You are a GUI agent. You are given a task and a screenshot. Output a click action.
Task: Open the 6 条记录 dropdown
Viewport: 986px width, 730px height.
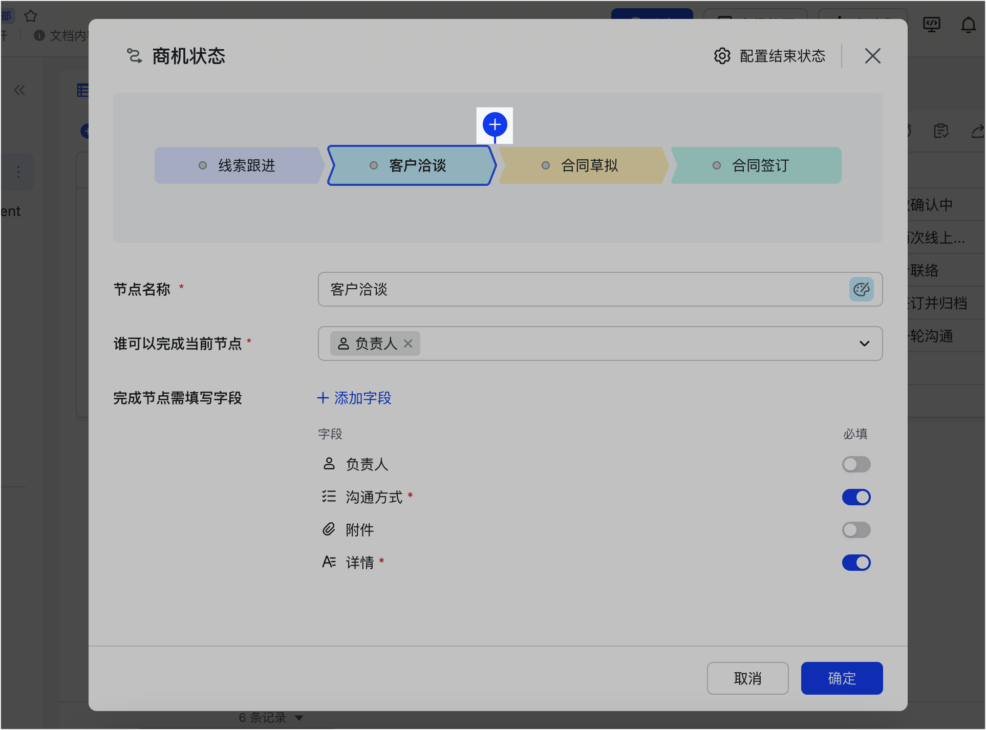click(271, 718)
